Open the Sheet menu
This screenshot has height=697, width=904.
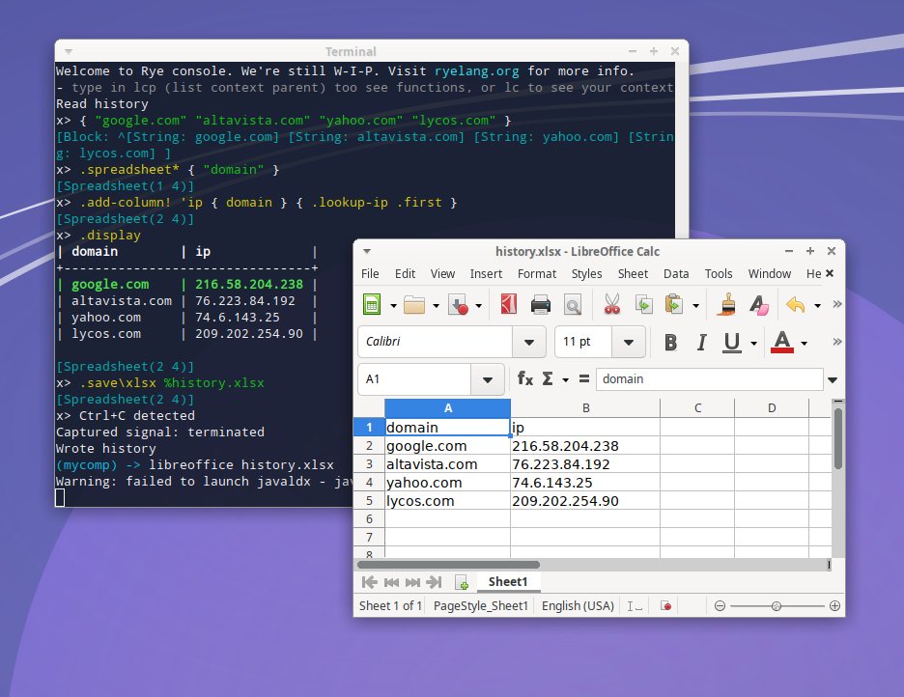[x=633, y=273]
